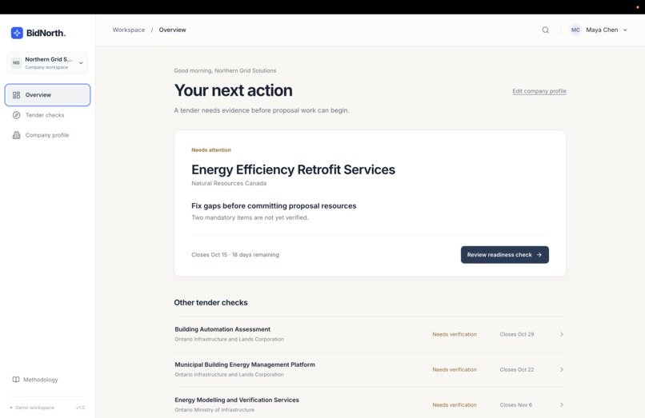Click Review readiness check button
Viewport: 645px width, 418px height.
tap(505, 255)
